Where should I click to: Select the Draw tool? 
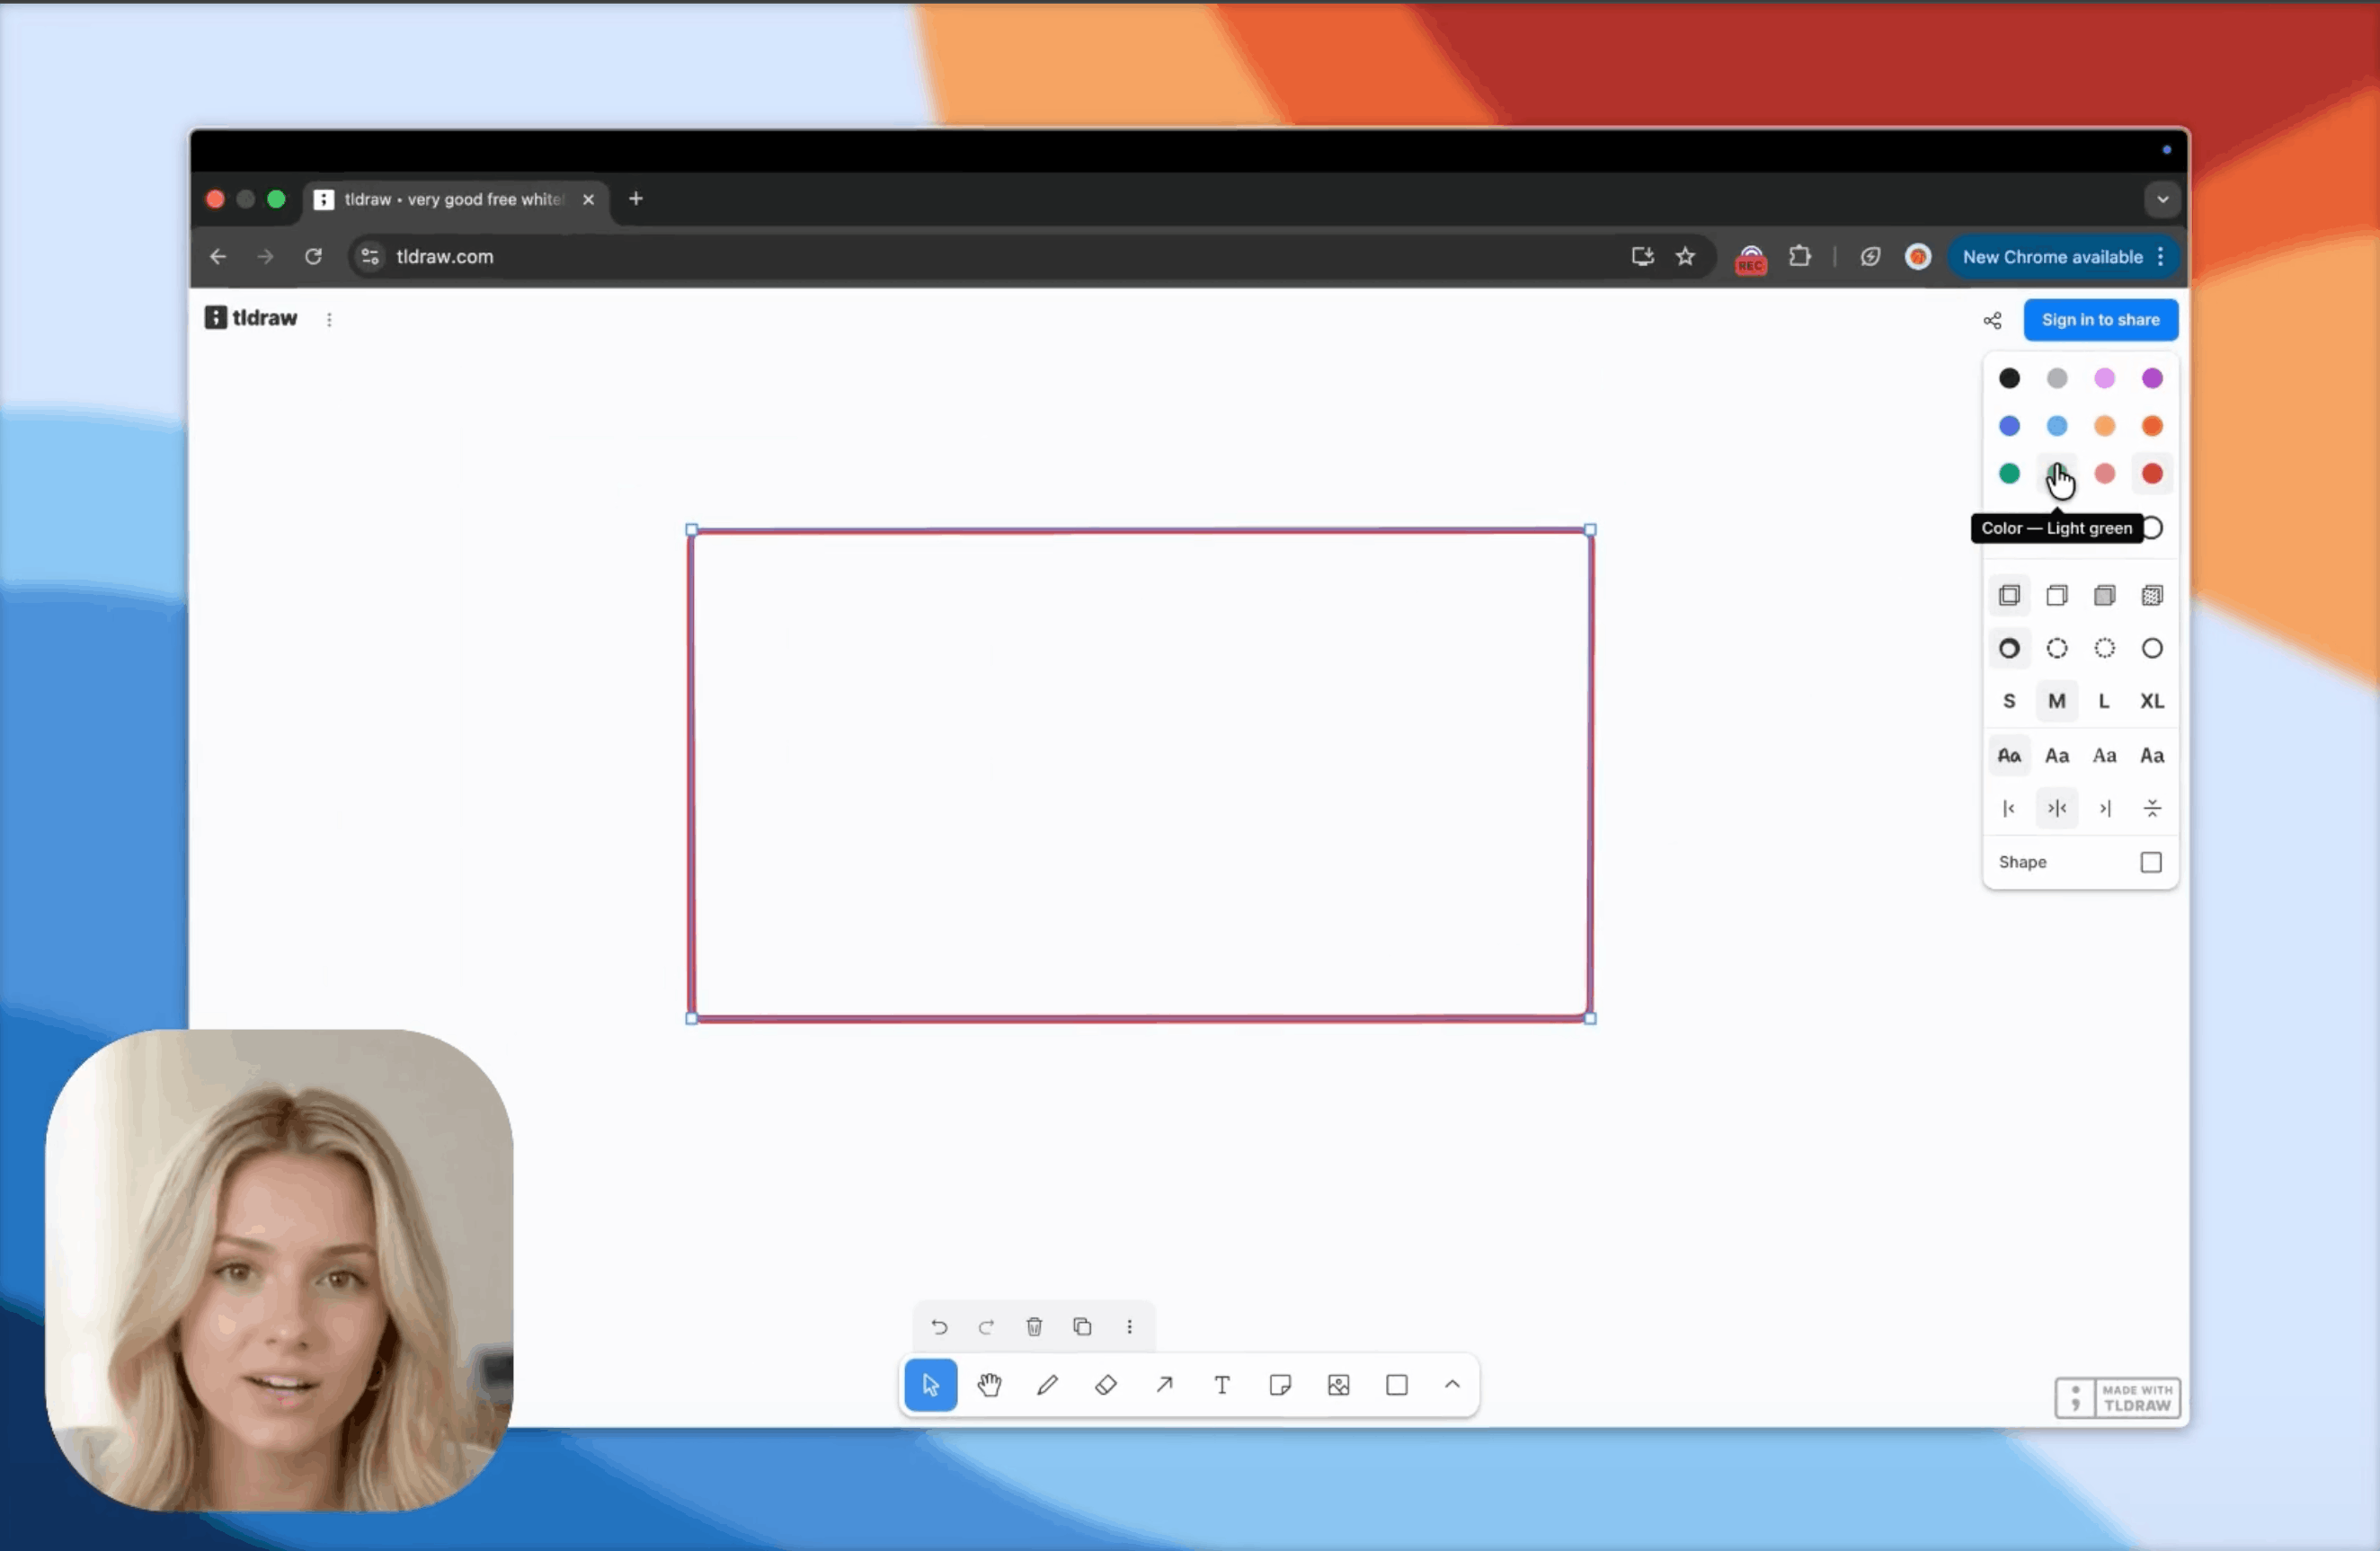click(x=1048, y=1385)
